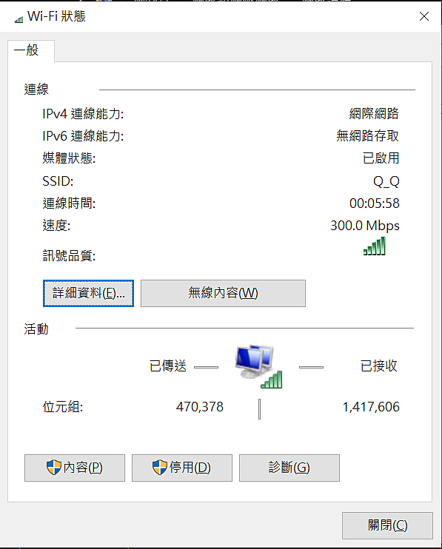Image resolution: width=442 pixels, height=549 pixels.
Task: Open 詳細資料(E)... details button
Action: coord(88,293)
